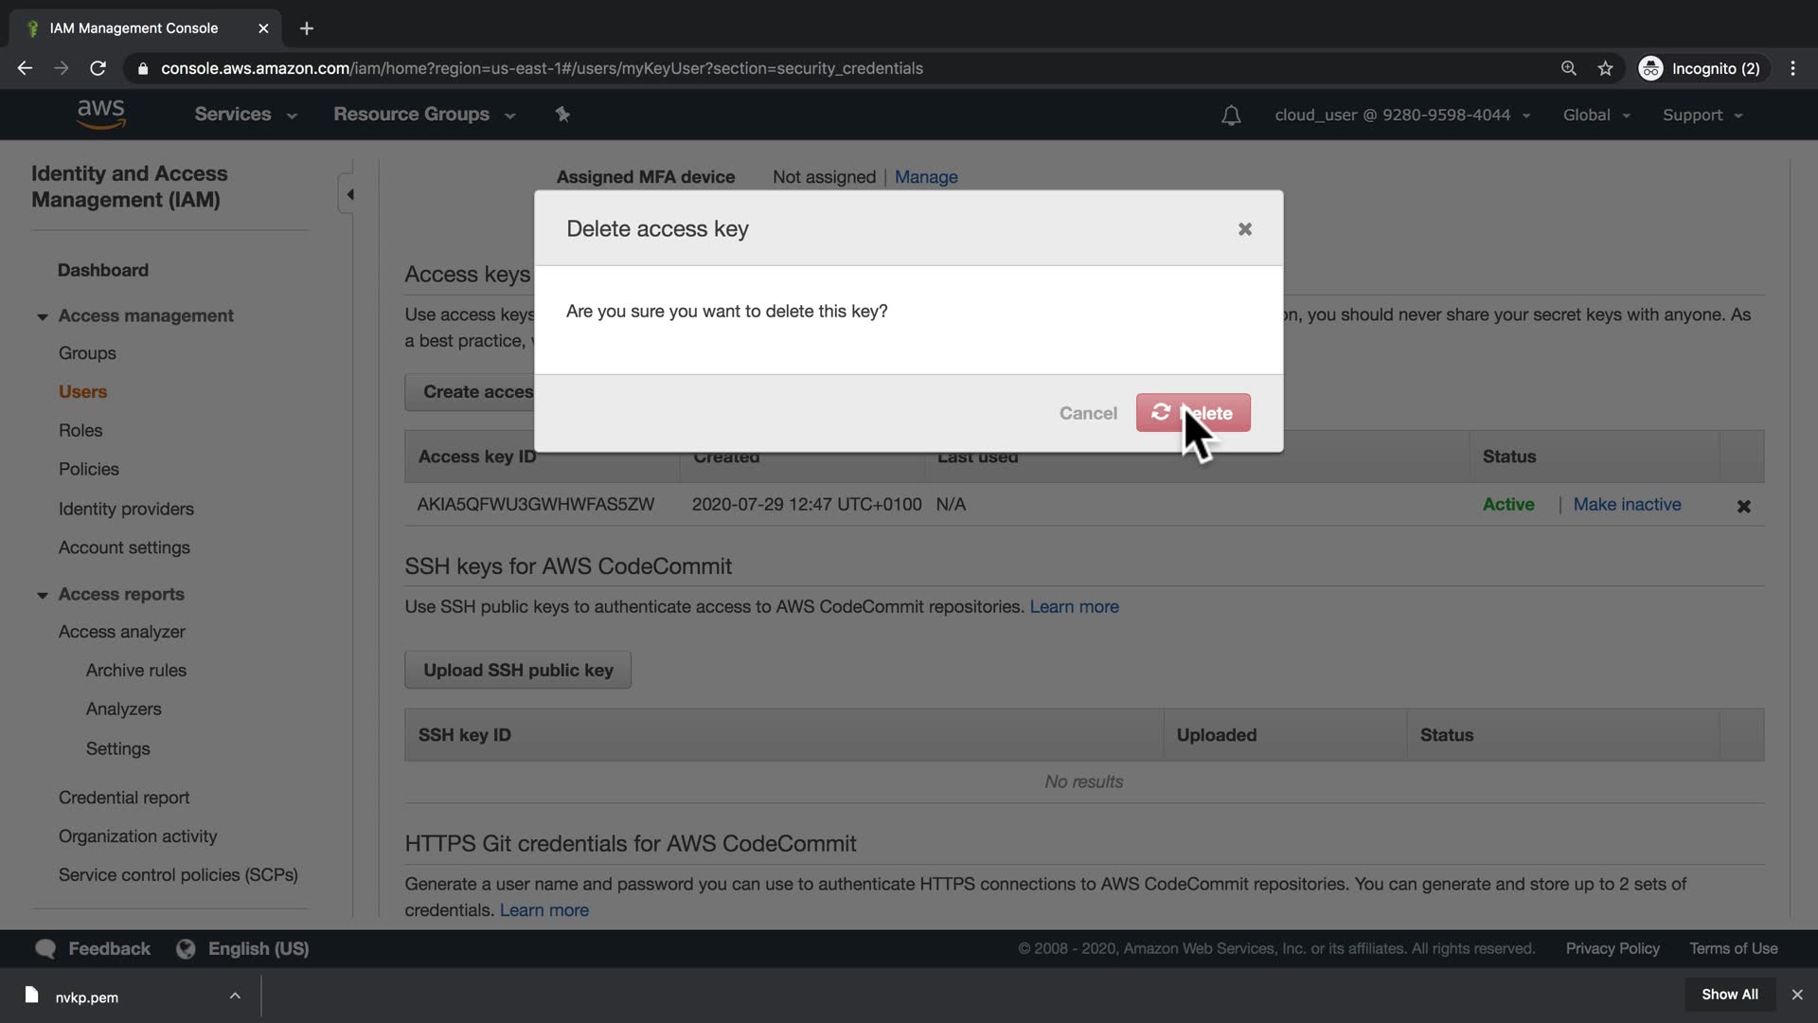Click the pin shortcut icon in navbar
The width and height of the screenshot is (1818, 1023).
point(562,115)
